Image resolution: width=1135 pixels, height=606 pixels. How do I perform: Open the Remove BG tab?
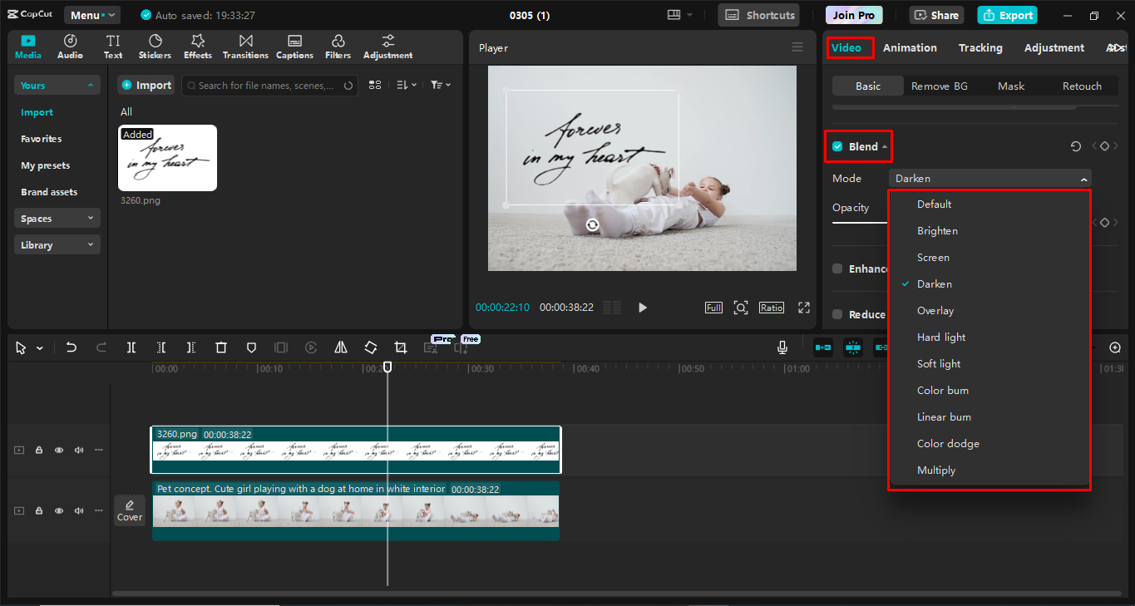pyautogui.click(x=939, y=86)
